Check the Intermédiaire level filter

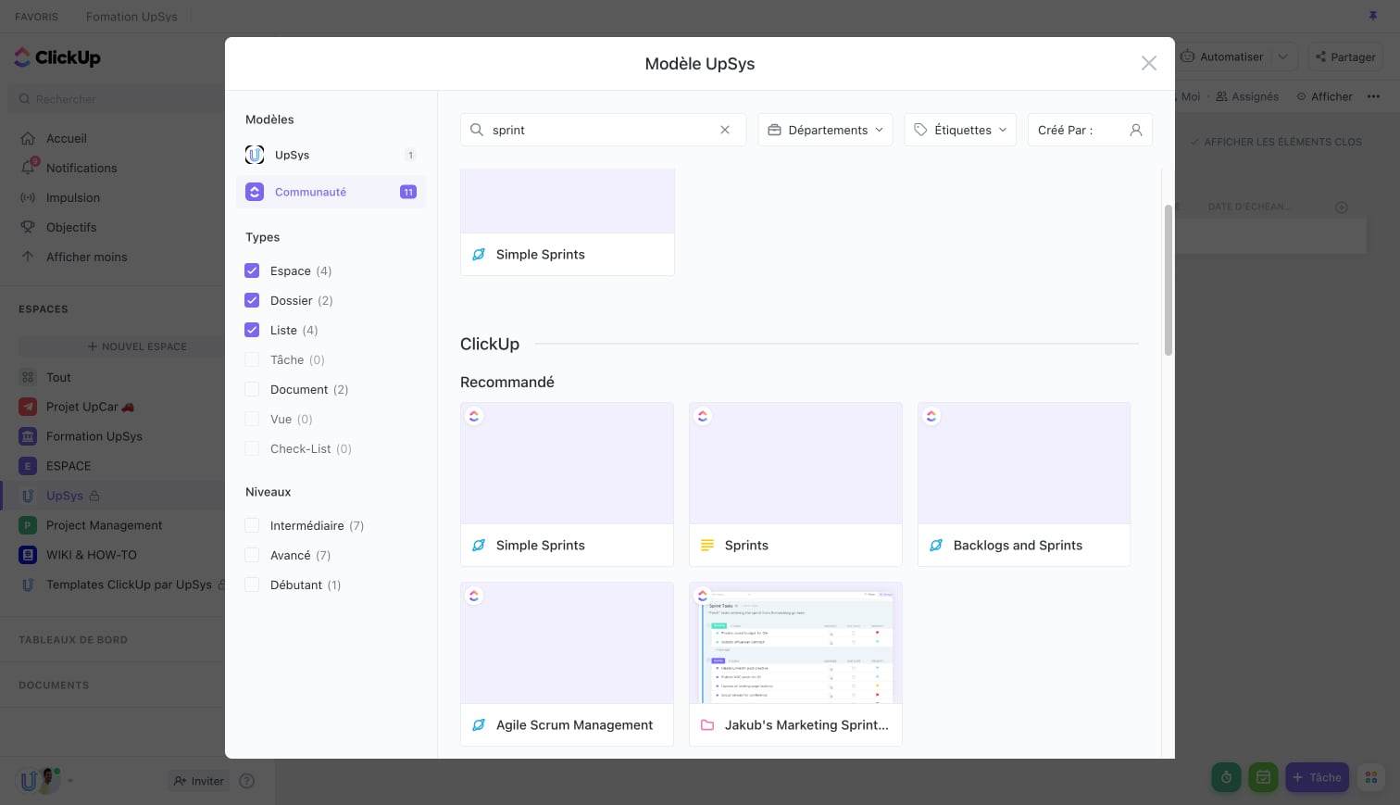pos(252,525)
